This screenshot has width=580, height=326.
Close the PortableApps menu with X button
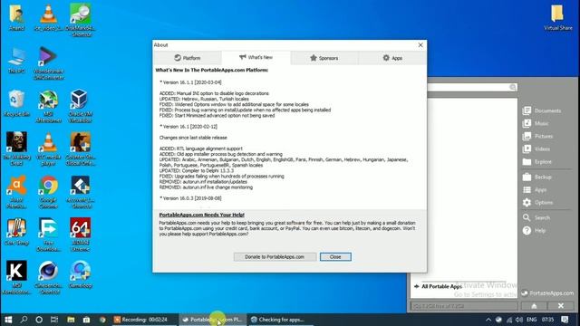(561, 306)
